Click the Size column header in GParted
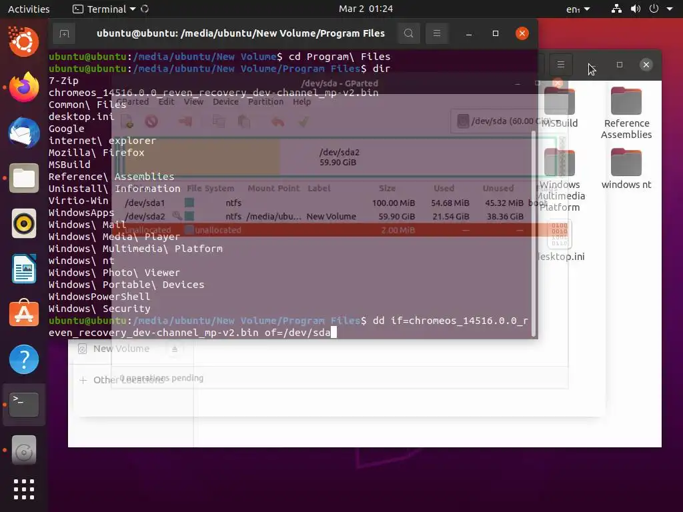The image size is (683, 512). (387, 189)
